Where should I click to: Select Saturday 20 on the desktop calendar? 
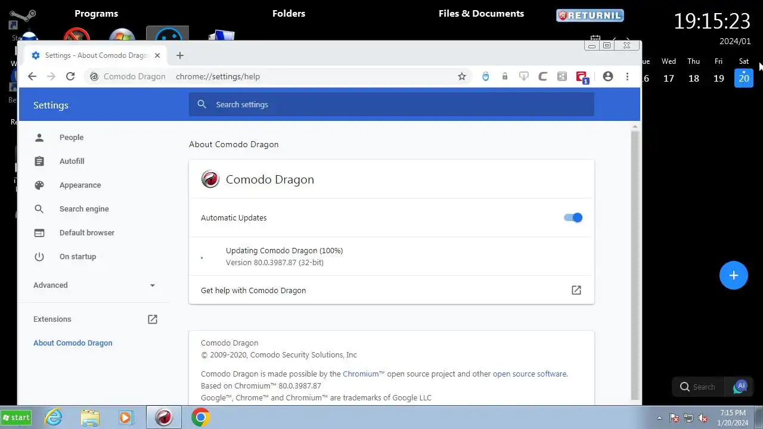tap(744, 78)
